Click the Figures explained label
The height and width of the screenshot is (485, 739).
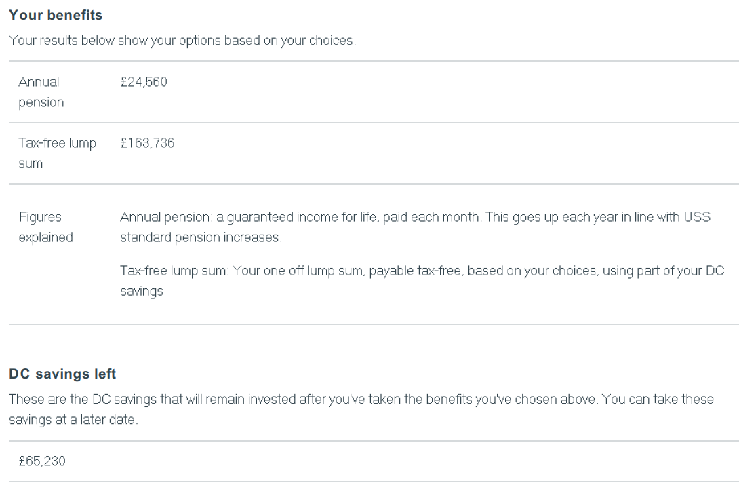click(x=45, y=227)
